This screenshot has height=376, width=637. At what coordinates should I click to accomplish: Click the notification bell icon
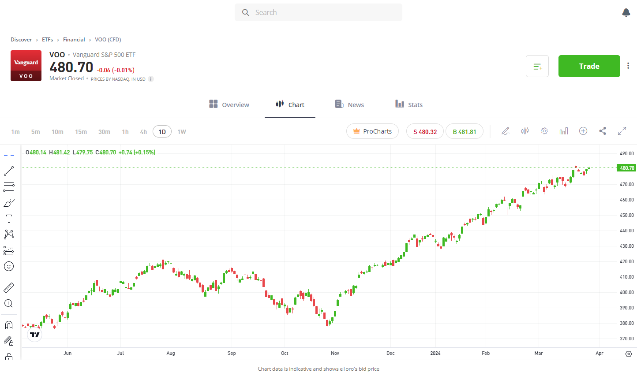pos(626,12)
